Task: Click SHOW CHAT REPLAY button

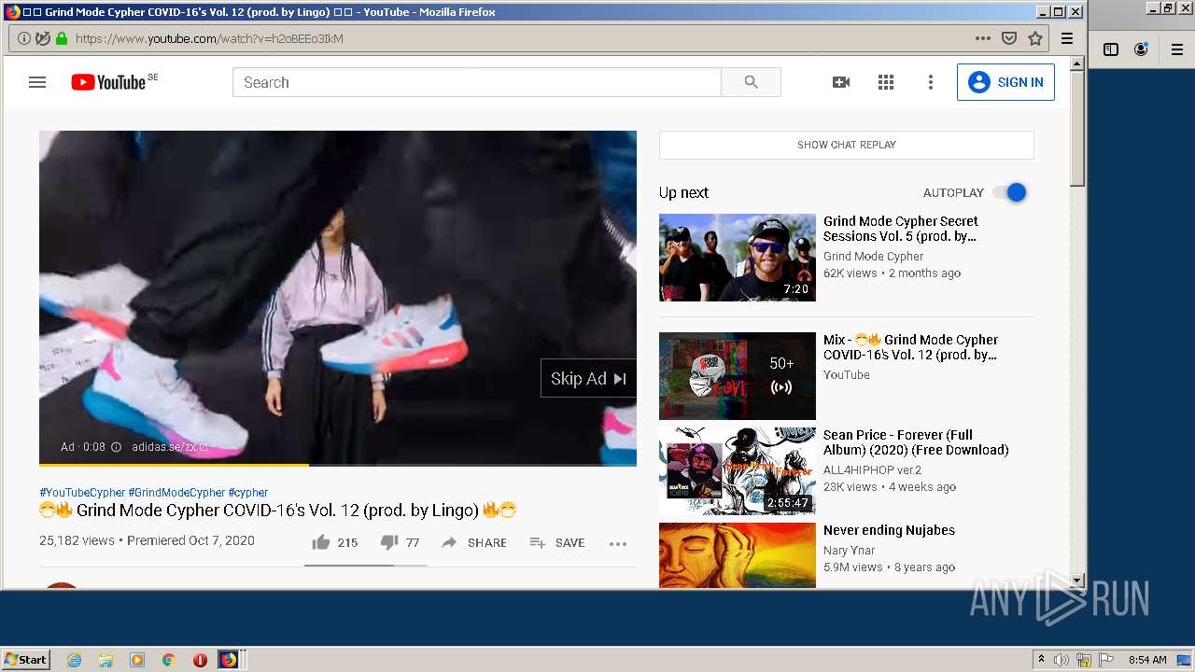Action: point(847,145)
